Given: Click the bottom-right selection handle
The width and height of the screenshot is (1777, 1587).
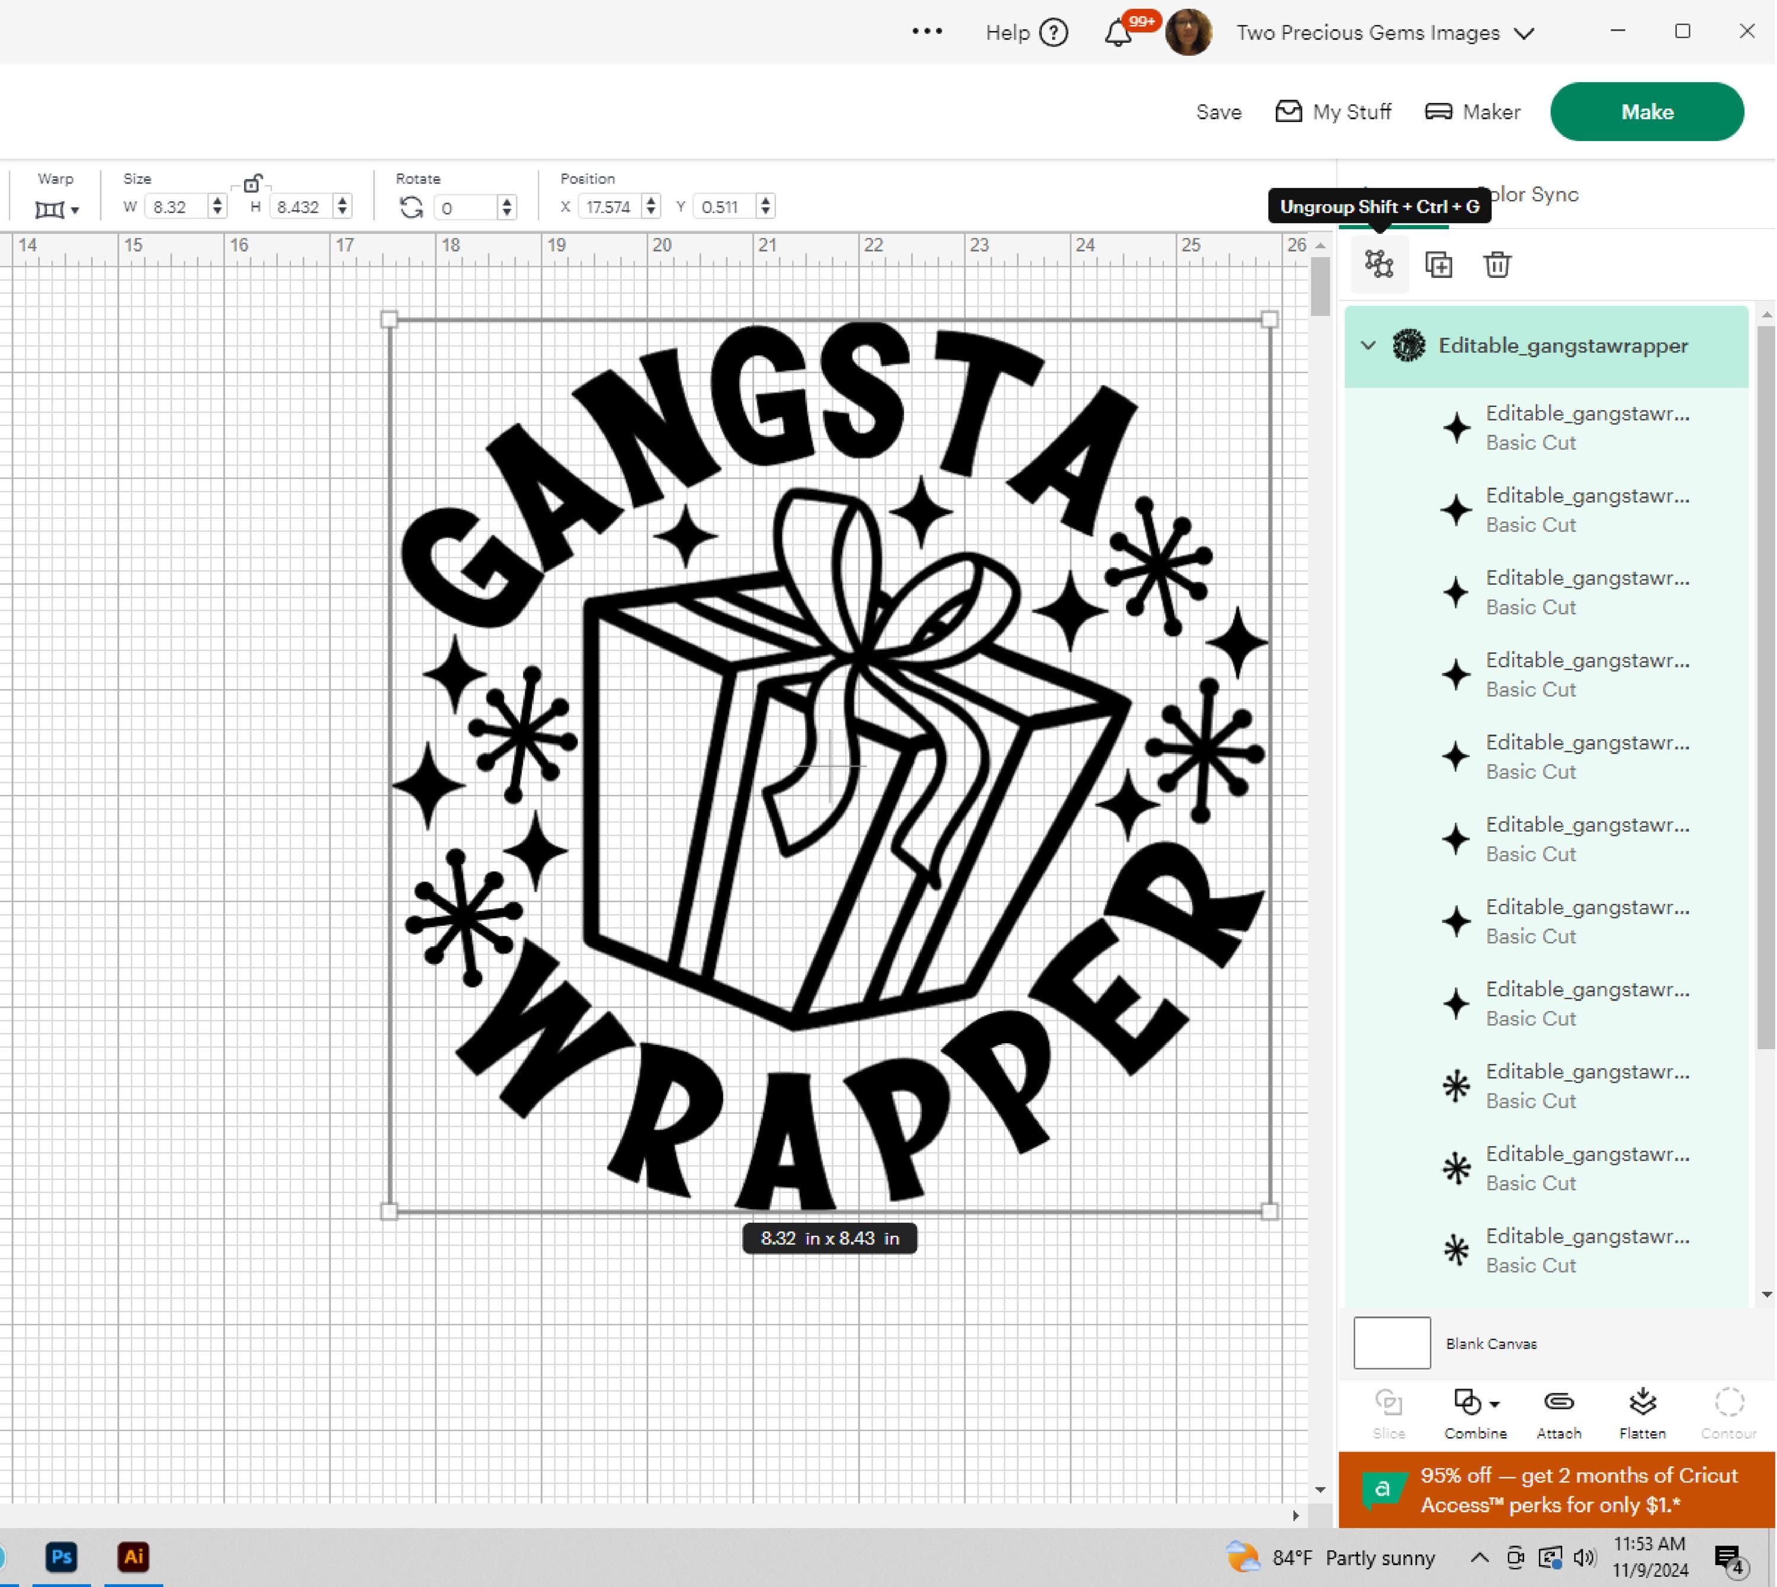Looking at the screenshot, I should (1269, 1211).
